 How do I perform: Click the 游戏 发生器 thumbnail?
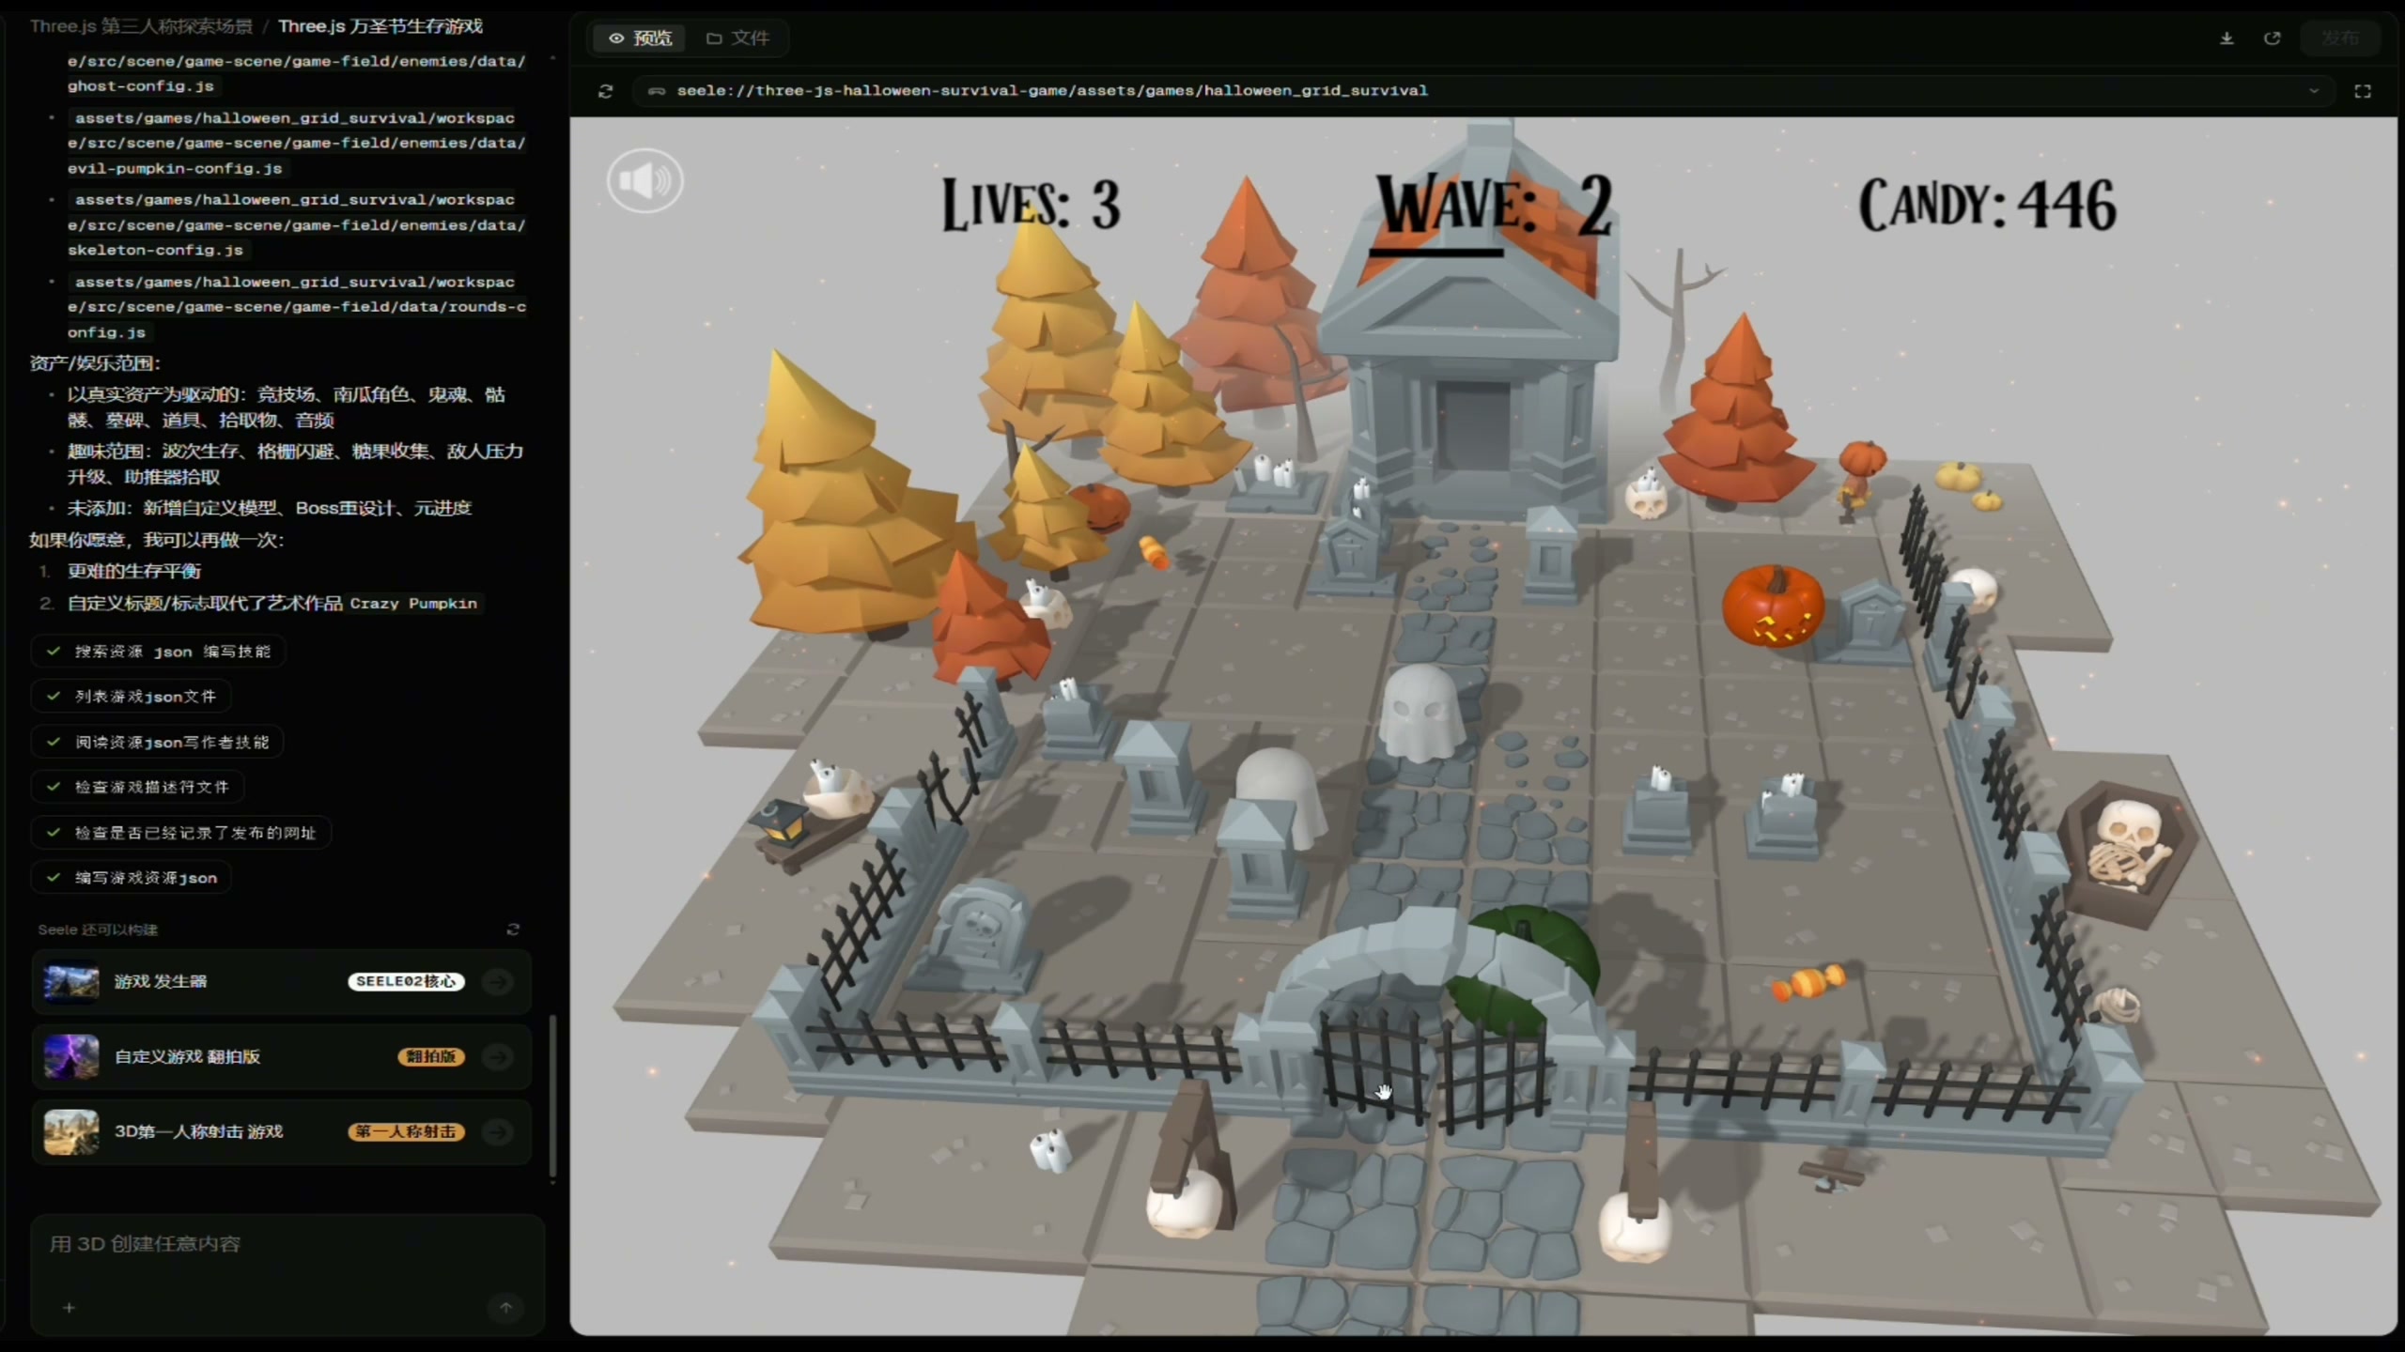pos(71,982)
